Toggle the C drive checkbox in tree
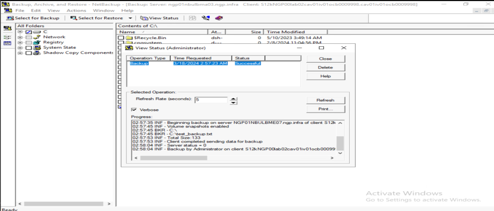This screenshot has width=494, height=211. (28, 32)
